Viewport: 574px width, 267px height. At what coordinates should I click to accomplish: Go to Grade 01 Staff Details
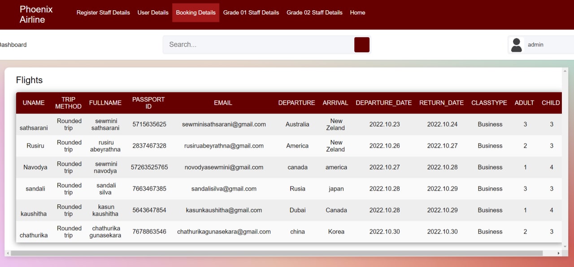coord(251,13)
